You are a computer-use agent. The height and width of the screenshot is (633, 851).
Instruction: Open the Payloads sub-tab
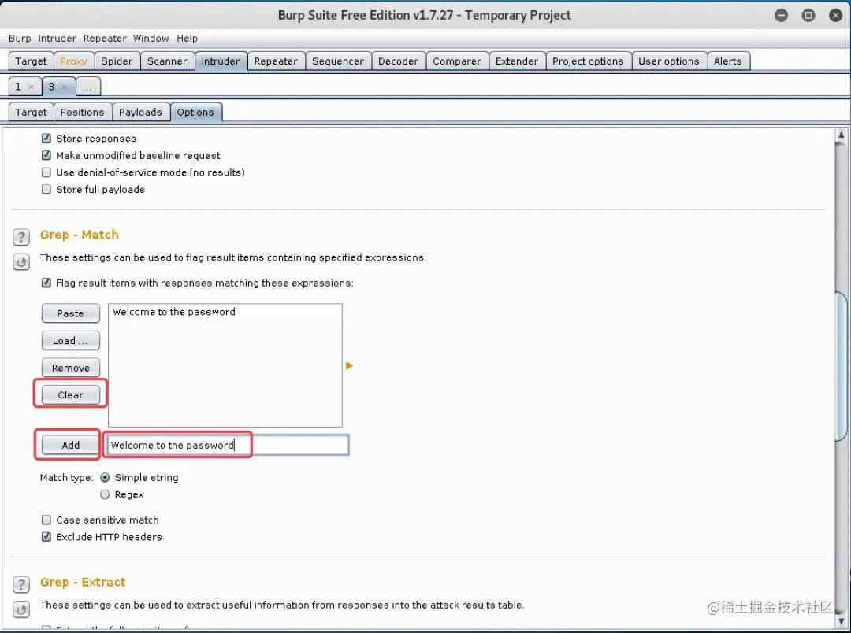(140, 113)
